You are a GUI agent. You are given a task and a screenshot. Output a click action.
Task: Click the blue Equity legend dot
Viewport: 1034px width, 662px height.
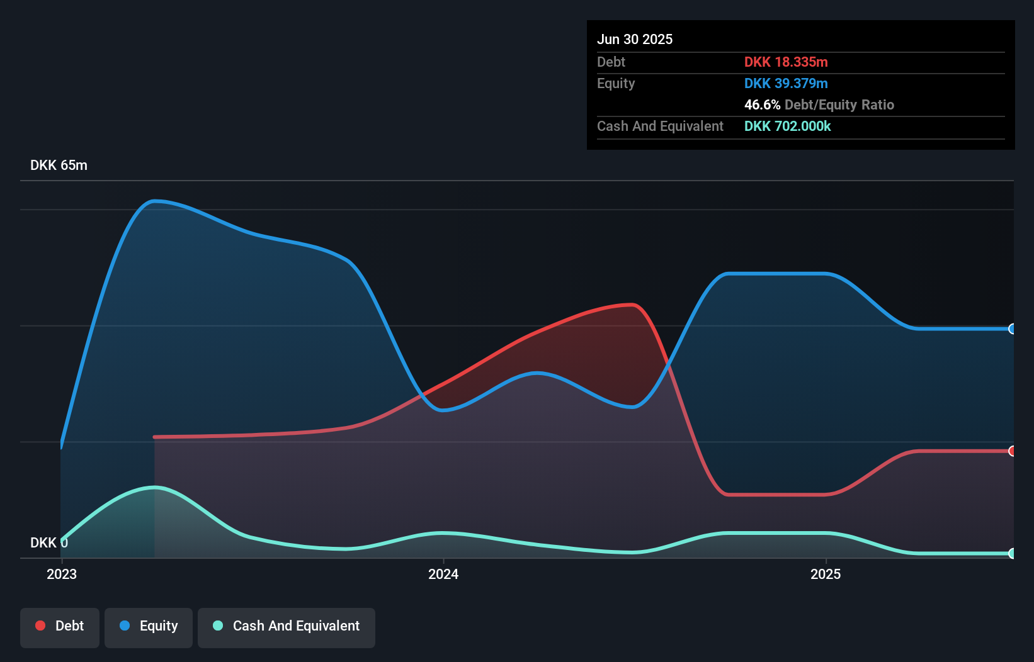coord(125,626)
